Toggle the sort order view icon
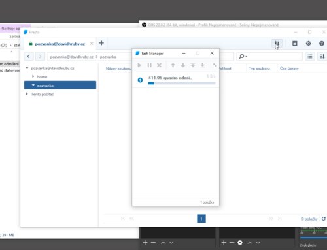The width and height of the screenshot is (327, 250). (x=322, y=57)
